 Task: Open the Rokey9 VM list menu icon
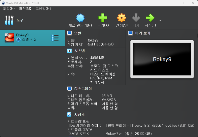coord(55,38)
